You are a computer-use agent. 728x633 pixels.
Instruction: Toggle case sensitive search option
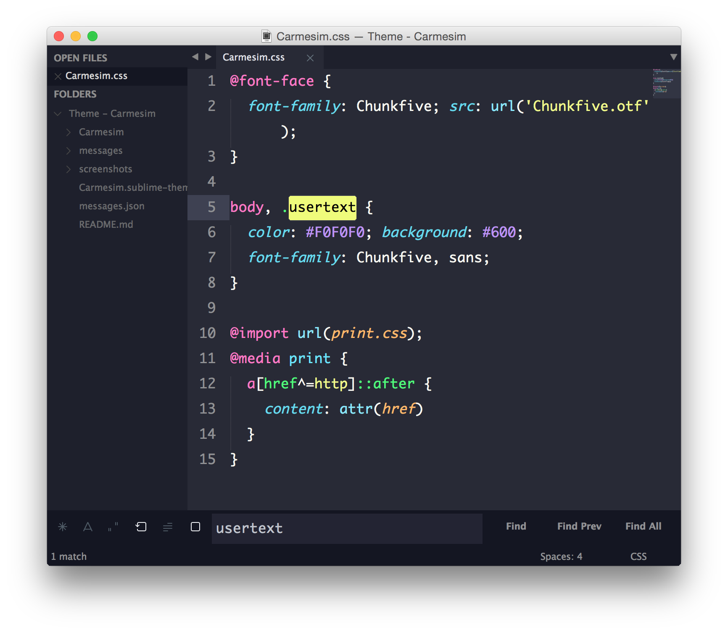pos(88,527)
